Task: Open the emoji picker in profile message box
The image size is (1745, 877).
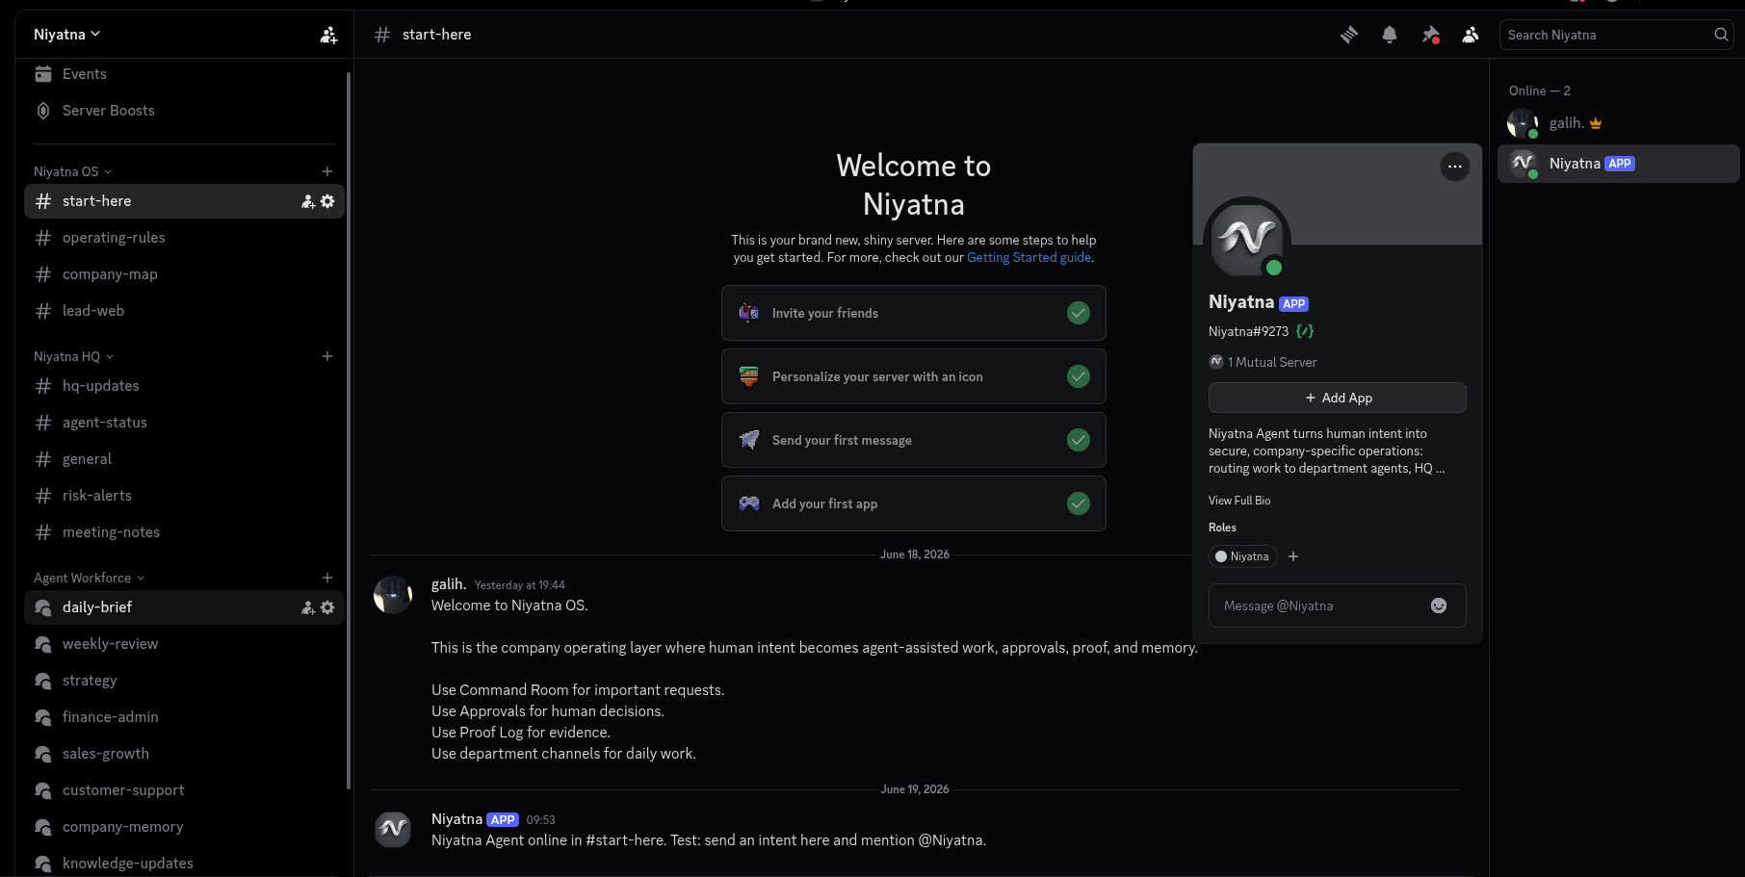Action: click(x=1439, y=606)
